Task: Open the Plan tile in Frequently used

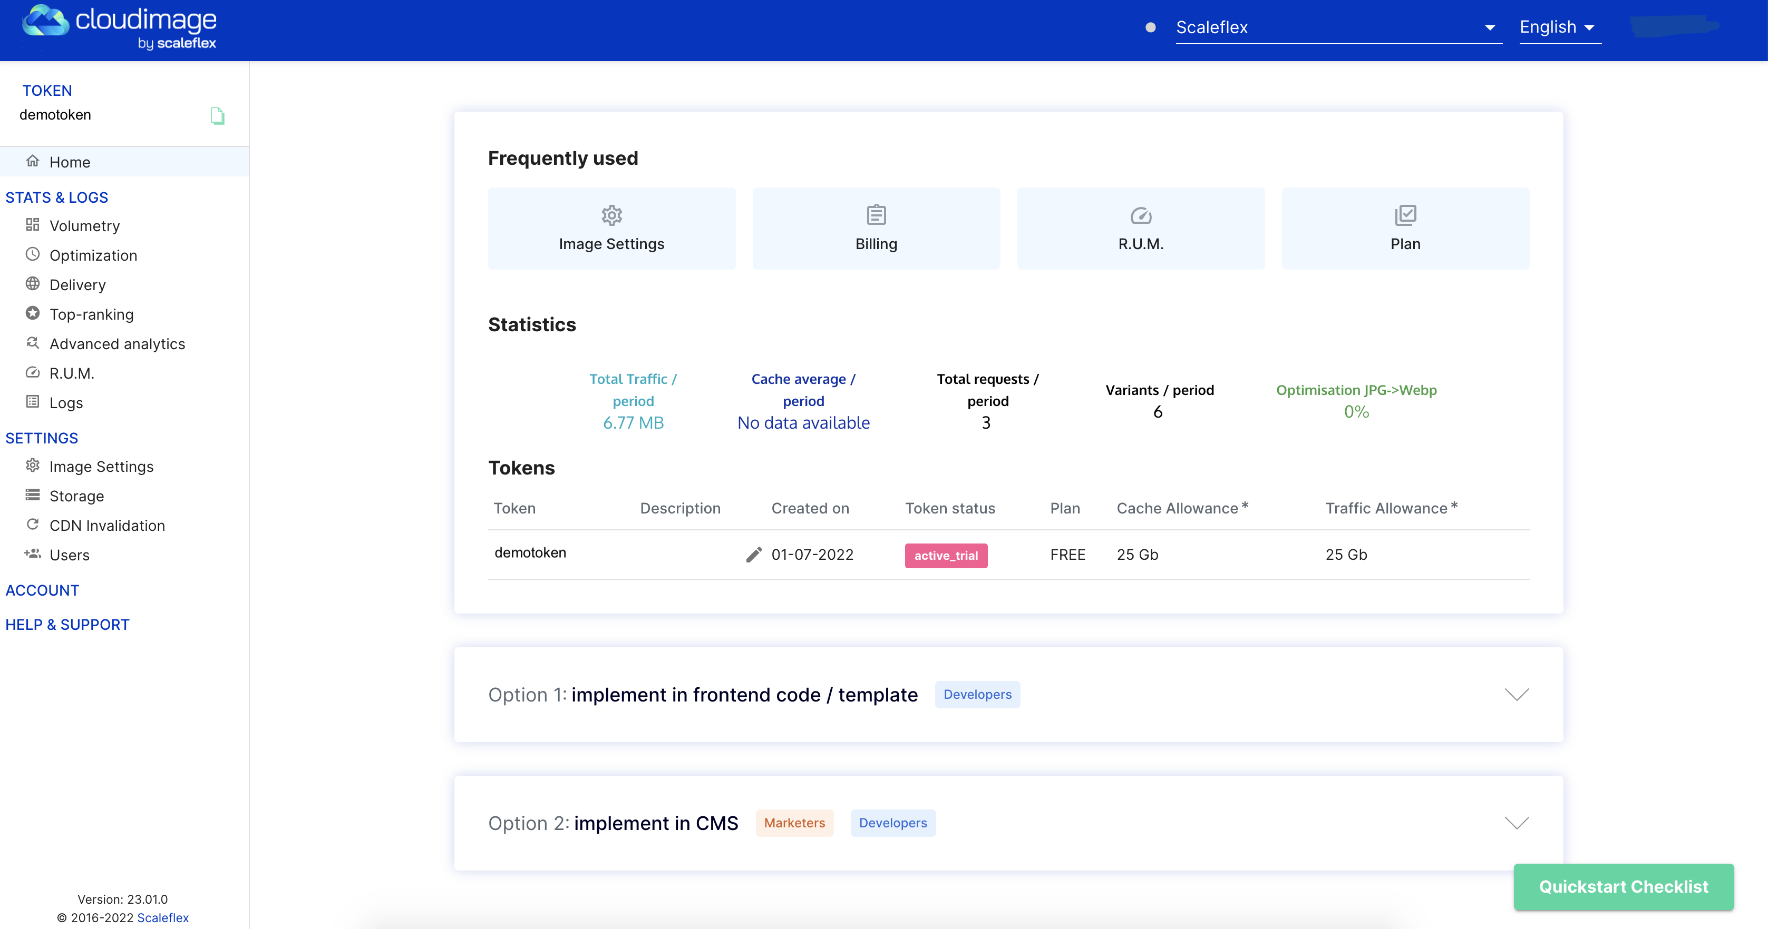Action: 1405,229
